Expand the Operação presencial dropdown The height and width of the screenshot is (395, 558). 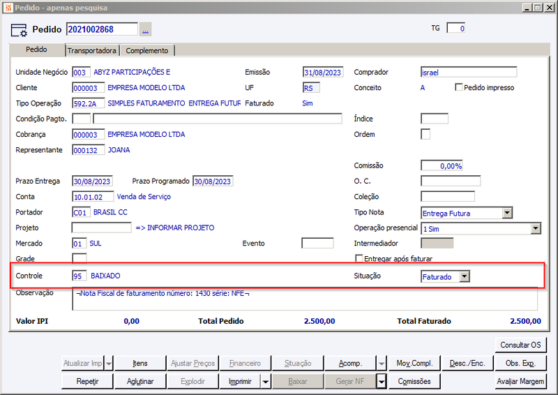(536, 229)
